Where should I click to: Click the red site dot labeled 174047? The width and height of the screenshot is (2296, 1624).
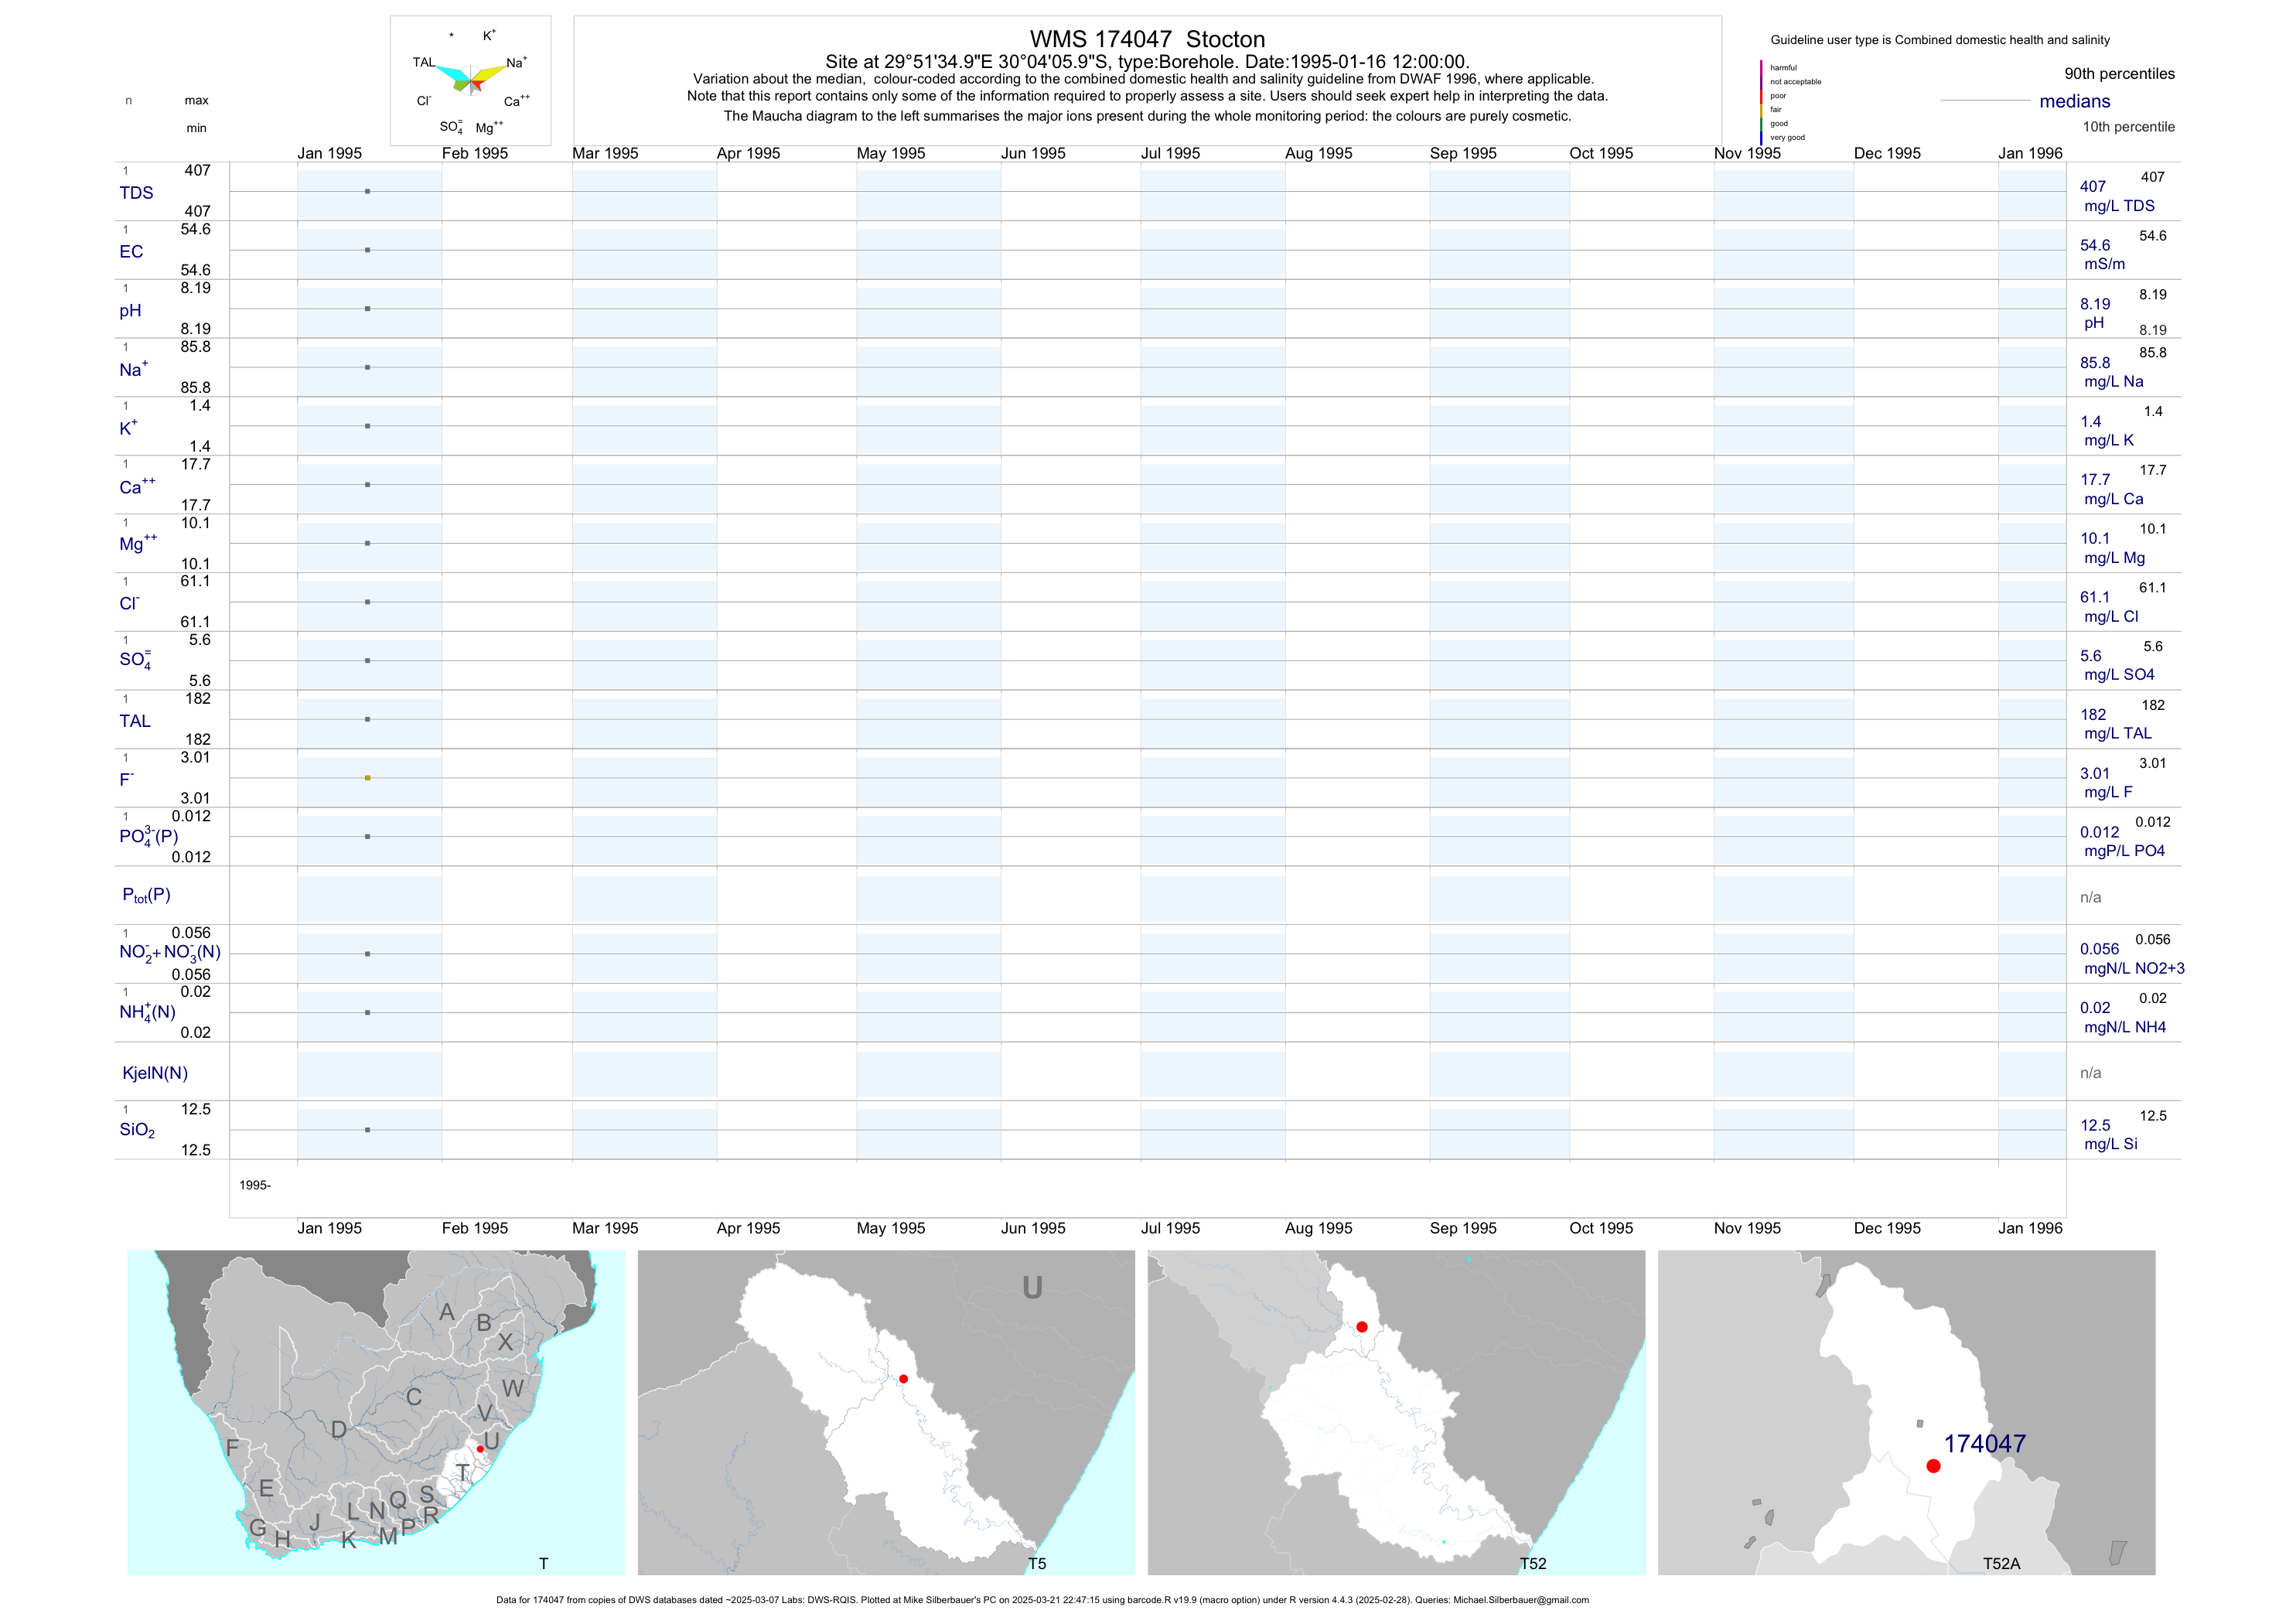click(1933, 1466)
